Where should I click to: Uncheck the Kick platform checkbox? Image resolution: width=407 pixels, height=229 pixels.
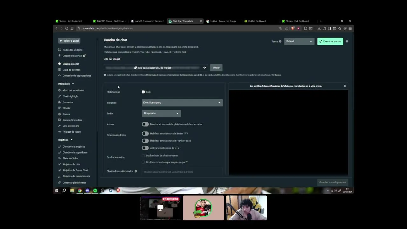pyautogui.click(x=143, y=92)
